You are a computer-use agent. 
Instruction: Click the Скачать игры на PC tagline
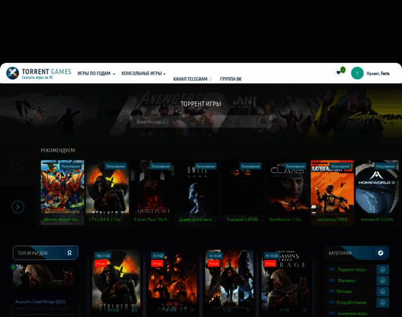pyautogui.click(x=38, y=78)
